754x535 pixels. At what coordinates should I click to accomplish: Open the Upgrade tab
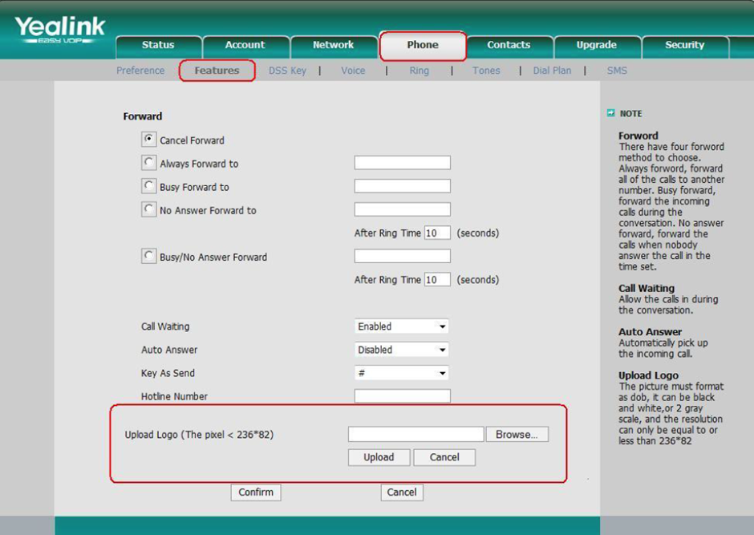pyautogui.click(x=597, y=47)
